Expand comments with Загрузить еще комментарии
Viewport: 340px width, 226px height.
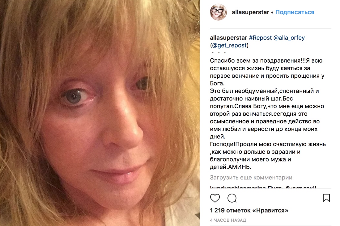251,178
